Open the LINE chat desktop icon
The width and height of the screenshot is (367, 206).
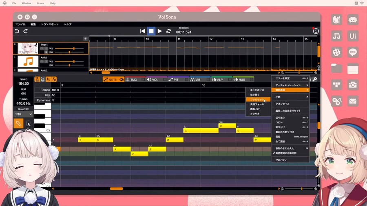tap(353, 53)
